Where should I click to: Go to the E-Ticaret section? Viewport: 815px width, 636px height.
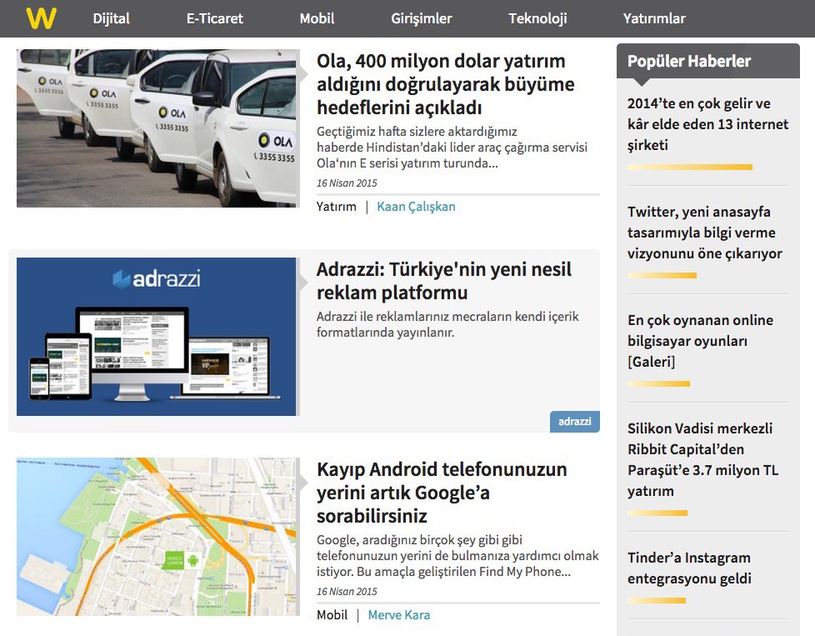point(214,18)
